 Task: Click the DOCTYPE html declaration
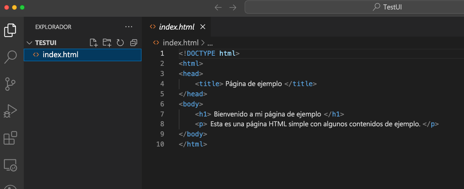pyautogui.click(x=209, y=54)
